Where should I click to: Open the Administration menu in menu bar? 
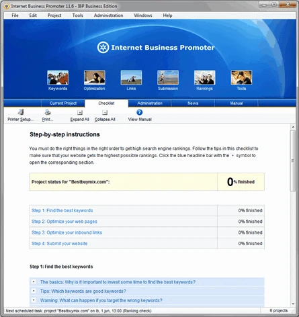[108, 15]
